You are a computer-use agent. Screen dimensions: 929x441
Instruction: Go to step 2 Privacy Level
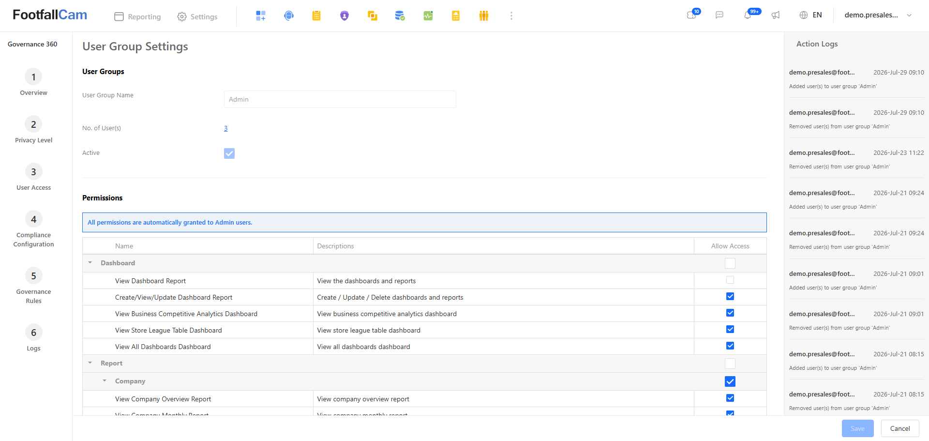(33, 130)
